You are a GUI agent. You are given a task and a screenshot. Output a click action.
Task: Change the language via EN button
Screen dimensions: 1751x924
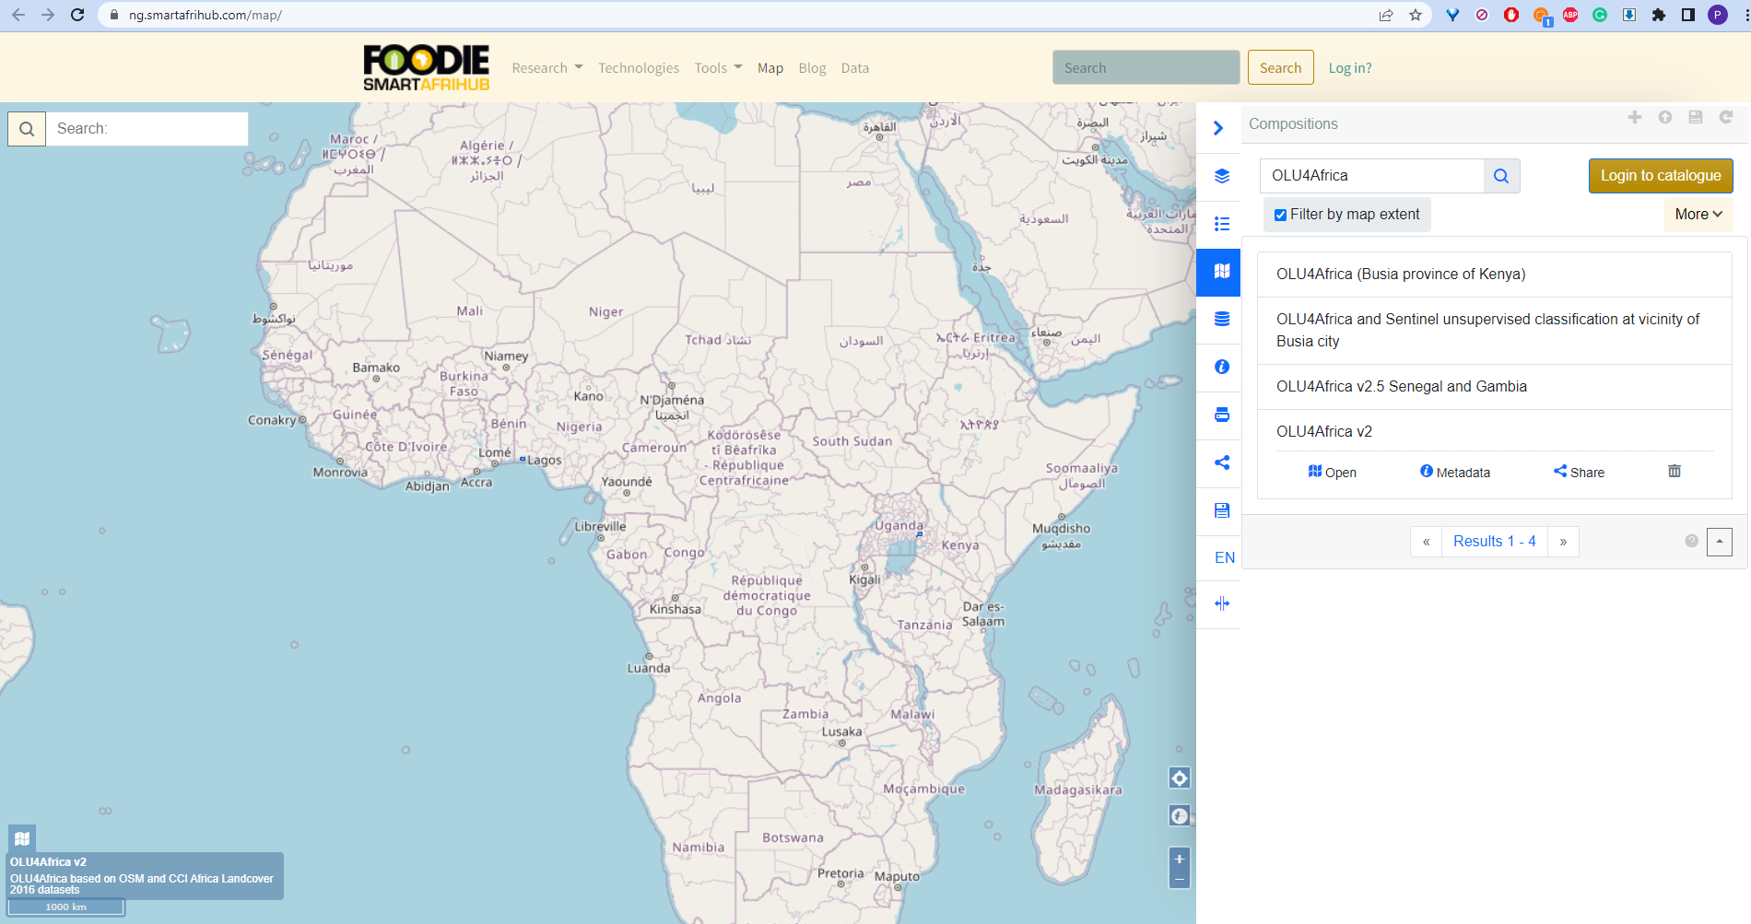1224,557
